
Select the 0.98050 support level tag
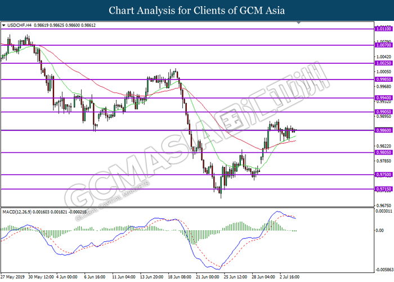383,152
